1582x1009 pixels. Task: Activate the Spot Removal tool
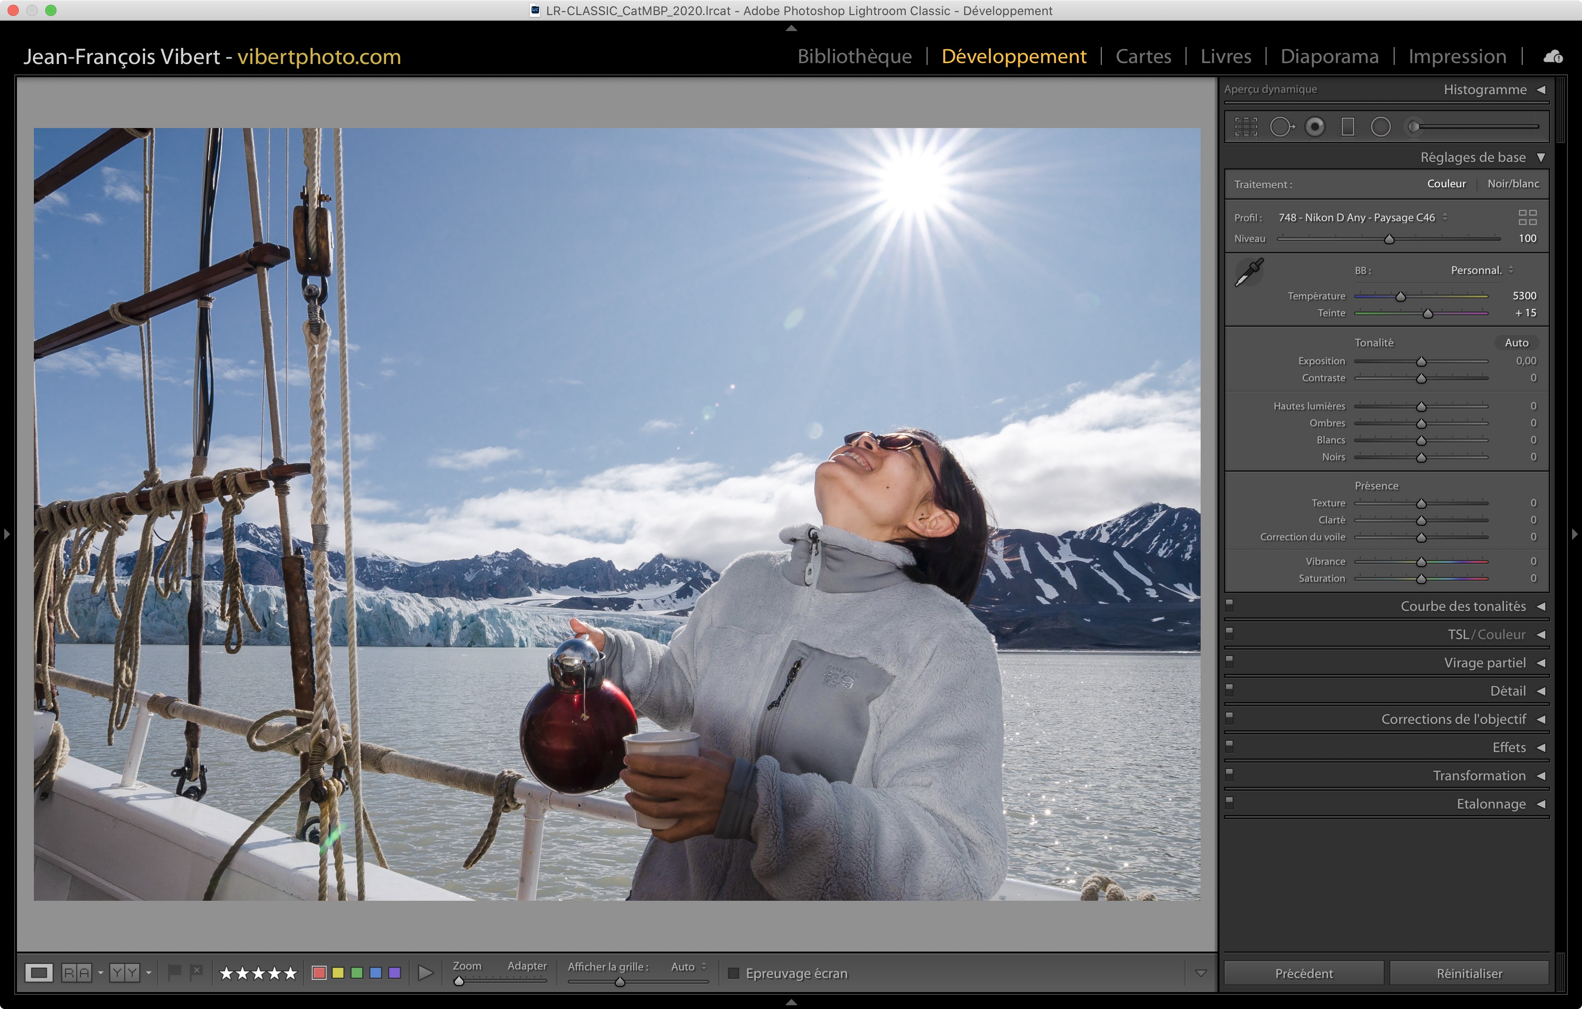coord(1281,127)
